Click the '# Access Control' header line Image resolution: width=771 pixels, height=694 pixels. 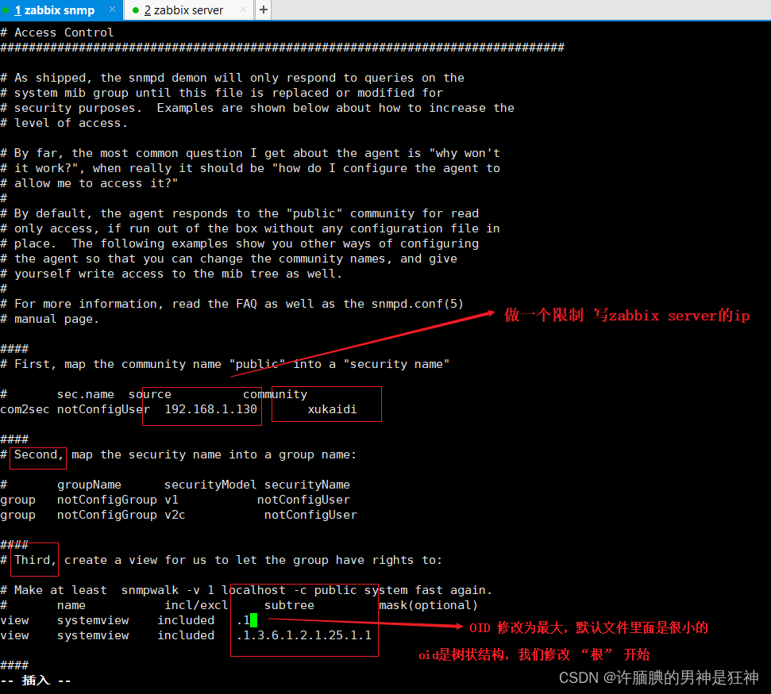[x=57, y=33]
